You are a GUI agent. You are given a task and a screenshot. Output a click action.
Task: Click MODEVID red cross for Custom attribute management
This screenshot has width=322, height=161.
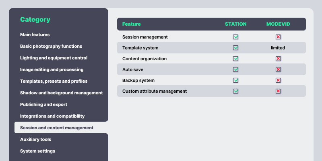click(278, 91)
